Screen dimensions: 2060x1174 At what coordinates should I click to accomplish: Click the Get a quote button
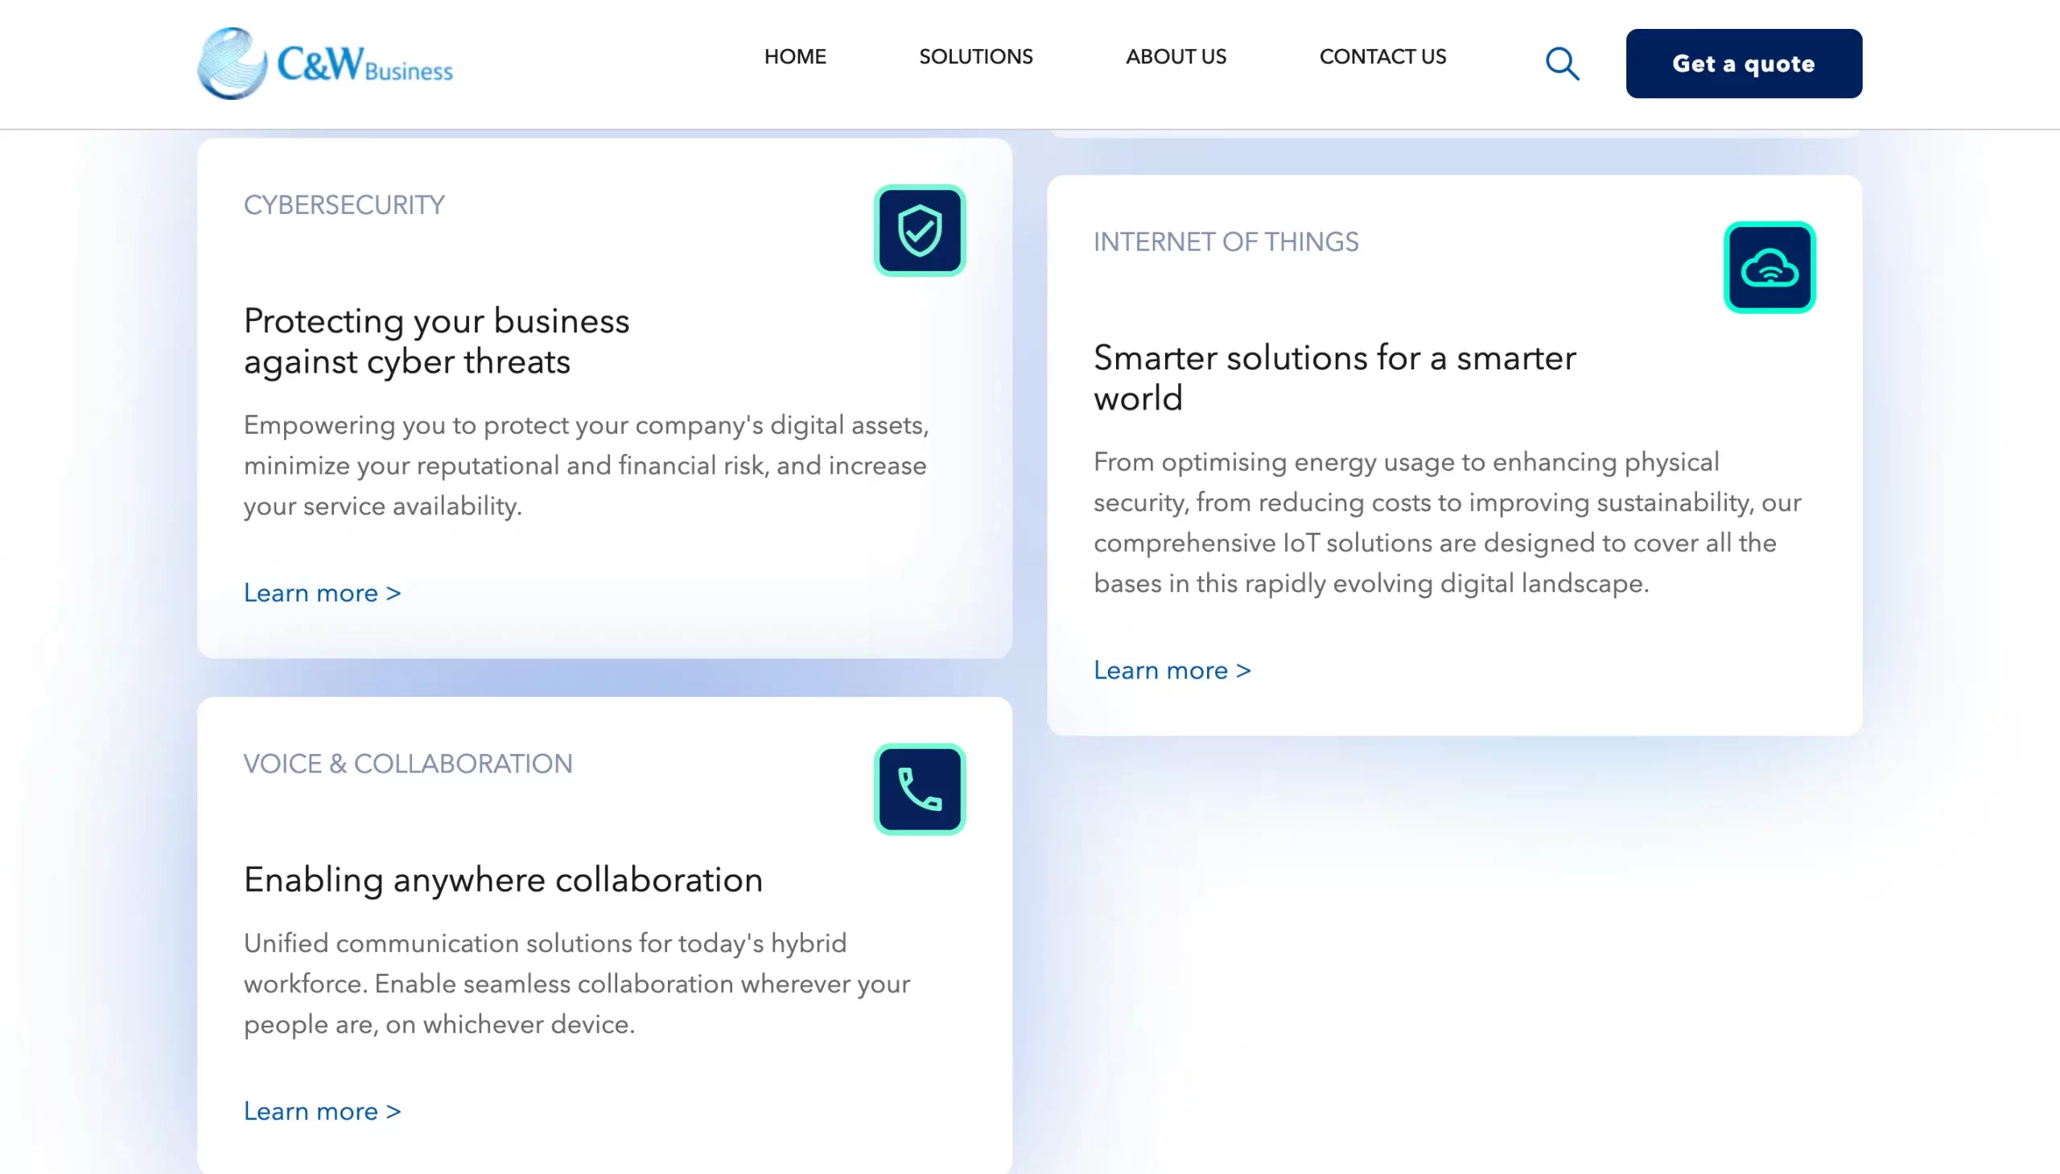click(x=1743, y=63)
